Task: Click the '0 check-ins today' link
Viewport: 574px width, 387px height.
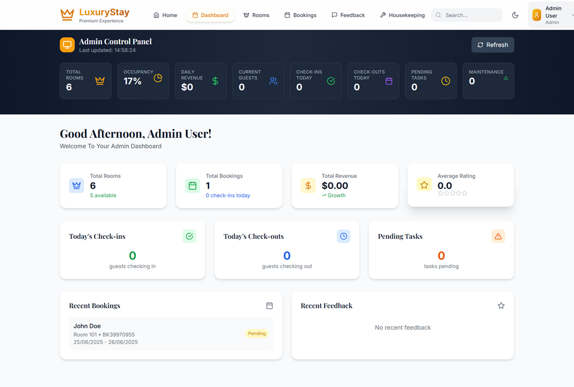Action: [228, 195]
